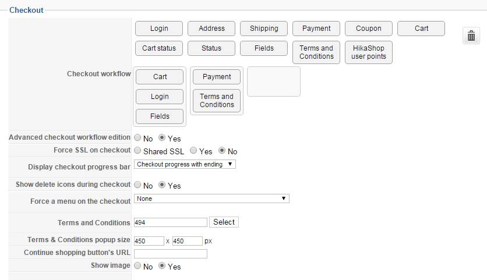This screenshot has height=280, width=487.
Task: Click the trash bin delete icon
Action: click(x=471, y=36)
